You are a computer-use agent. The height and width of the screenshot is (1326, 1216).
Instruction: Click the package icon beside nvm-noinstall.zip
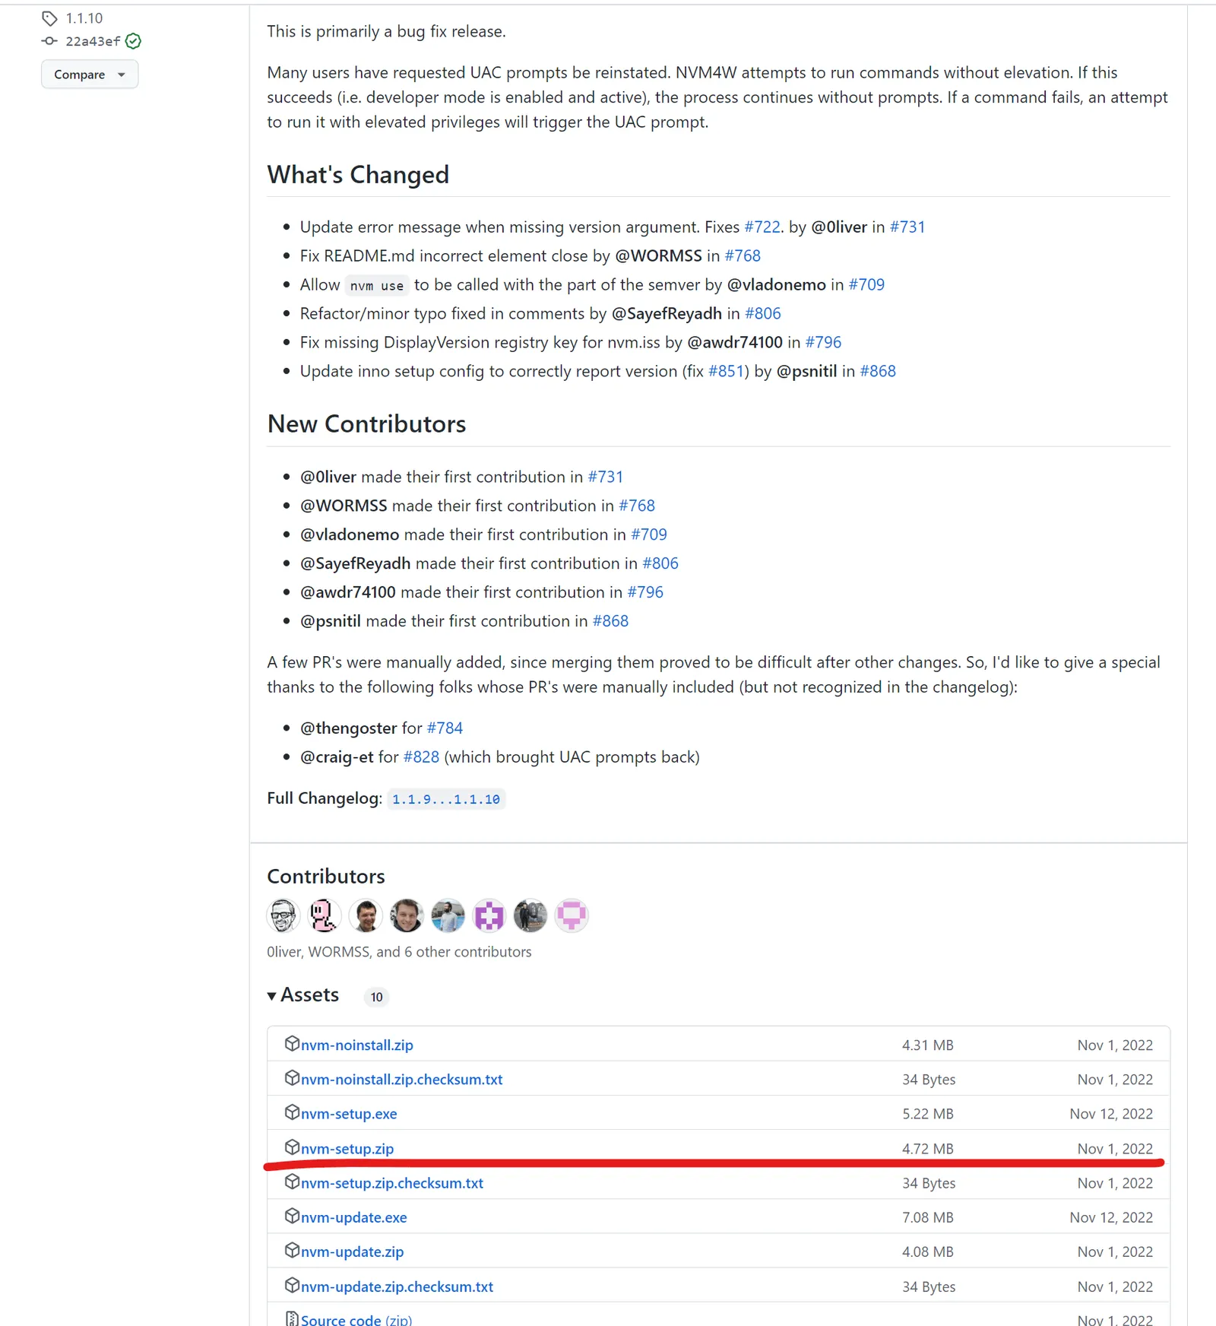[x=292, y=1044]
